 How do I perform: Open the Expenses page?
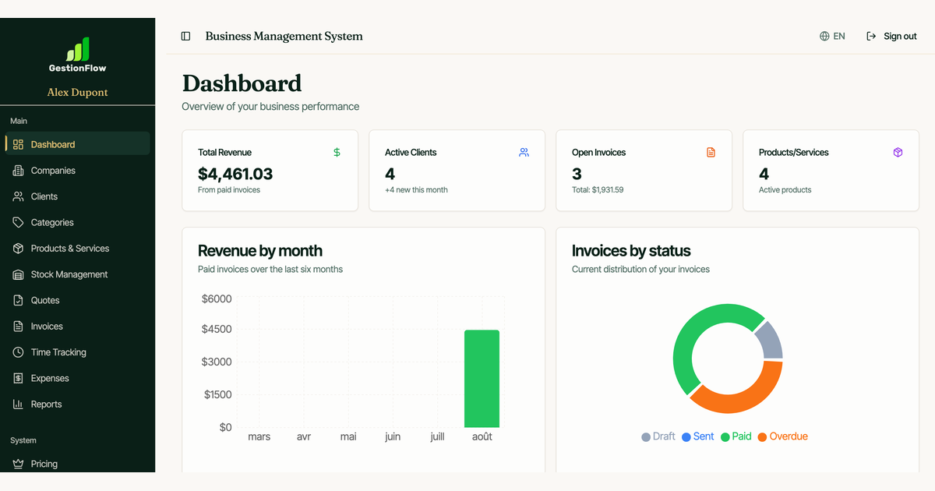click(x=77, y=378)
